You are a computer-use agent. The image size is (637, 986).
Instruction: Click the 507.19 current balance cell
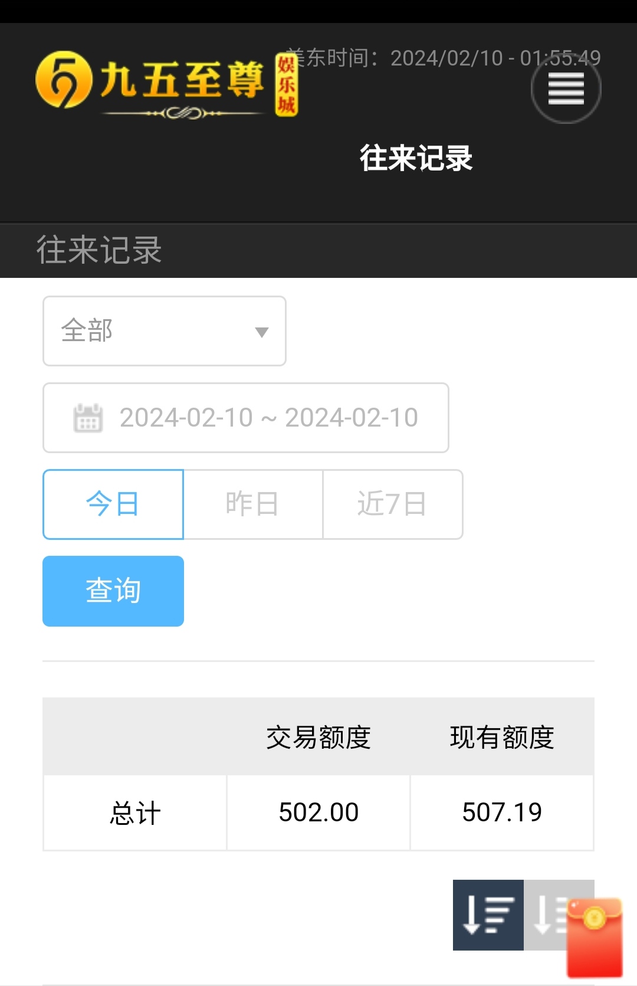tap(502, 813)
